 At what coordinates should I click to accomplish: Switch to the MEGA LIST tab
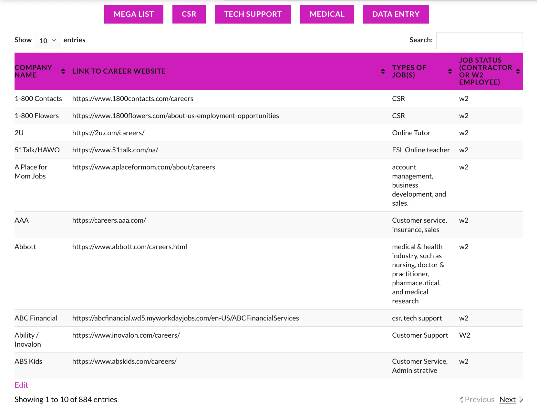coord(134,14)
